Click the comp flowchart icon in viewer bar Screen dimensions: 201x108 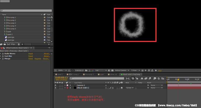point(152,70)
